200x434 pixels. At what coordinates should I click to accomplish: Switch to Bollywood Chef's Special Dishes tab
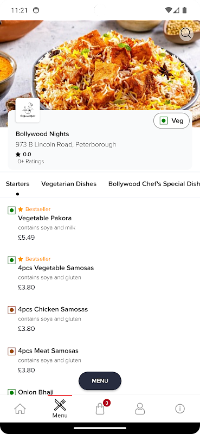[154, 184]
